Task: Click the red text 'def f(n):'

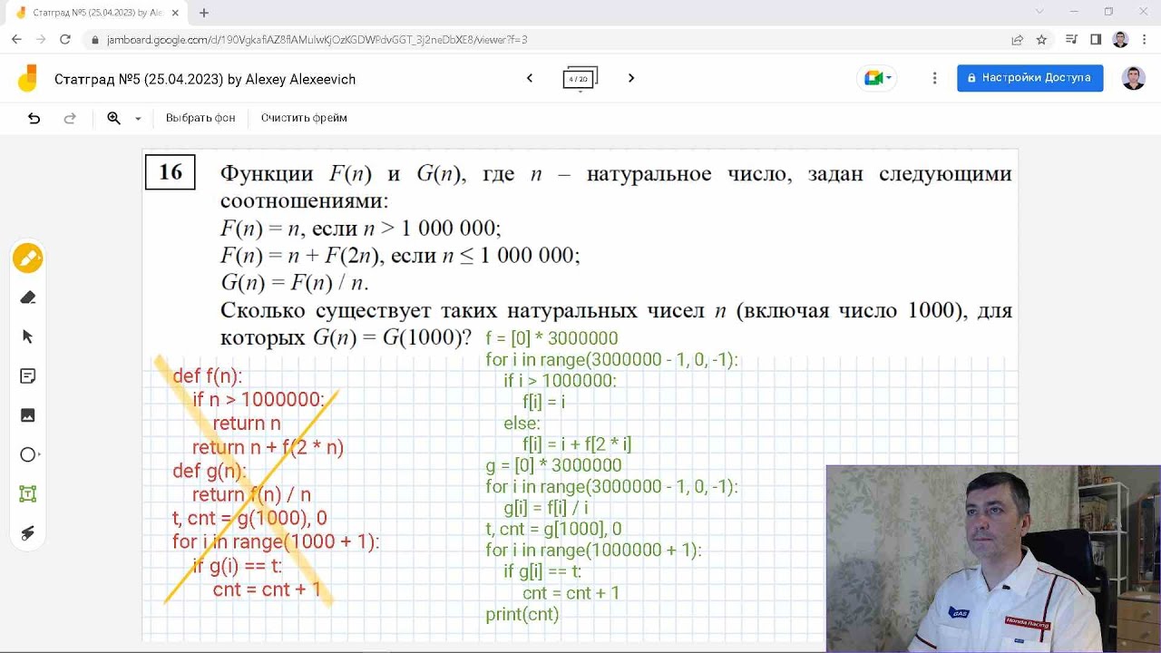Action: 208,376
